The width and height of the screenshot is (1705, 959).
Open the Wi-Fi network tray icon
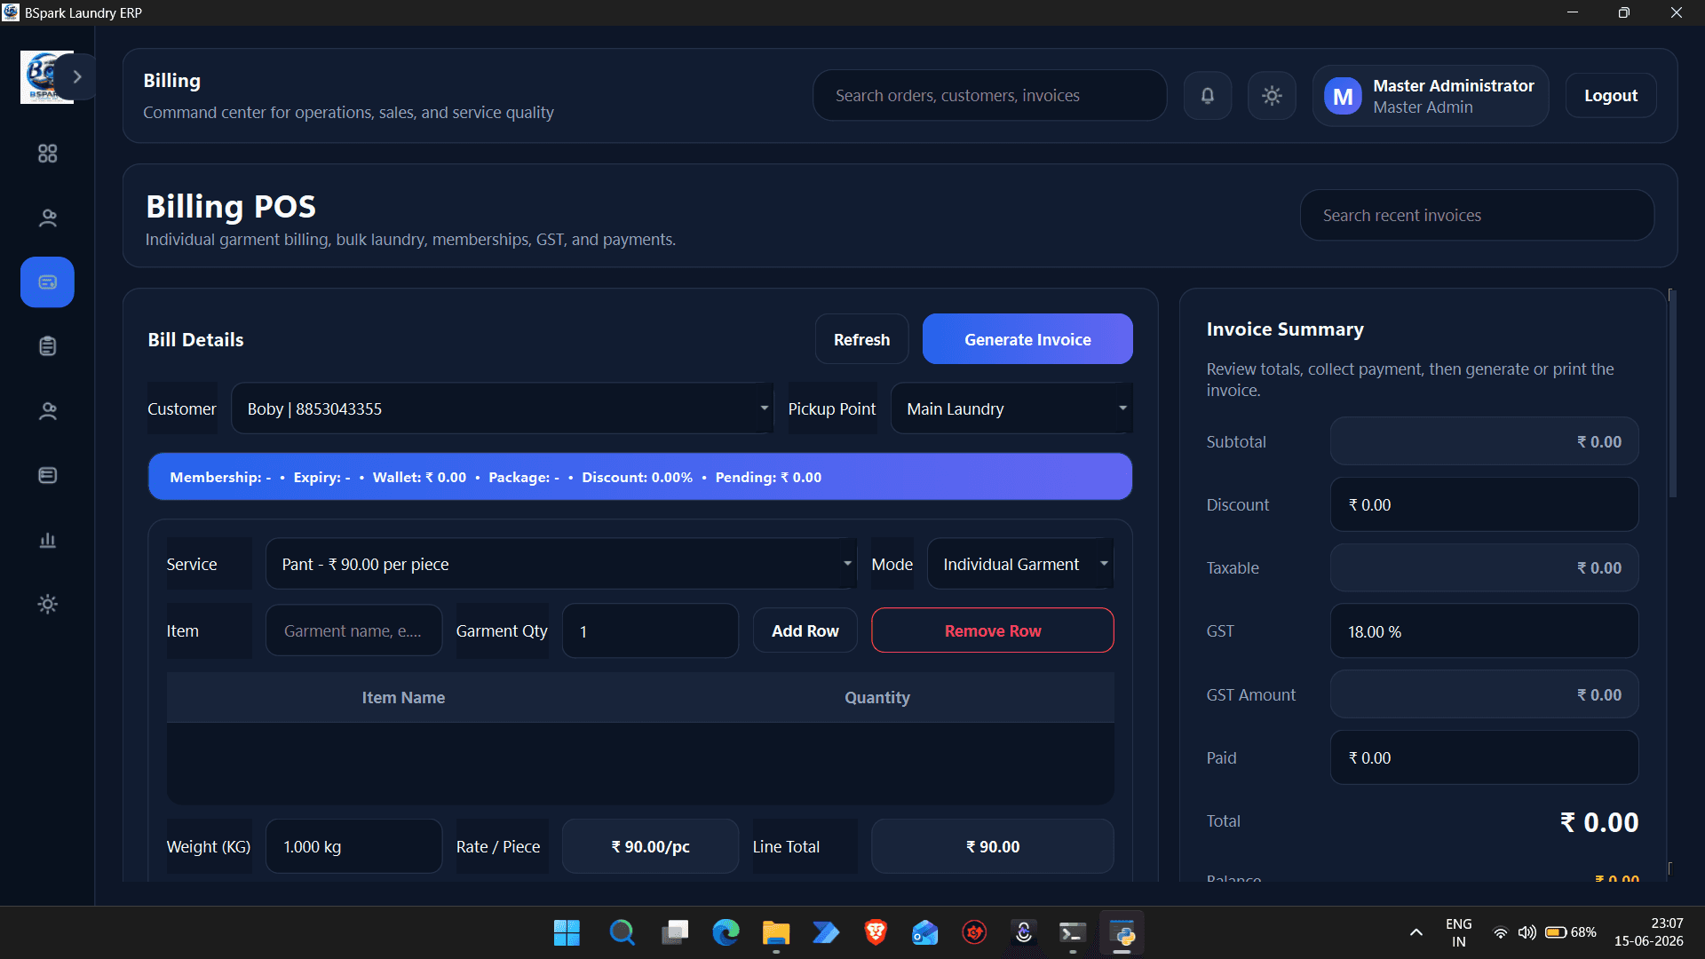1500,932
